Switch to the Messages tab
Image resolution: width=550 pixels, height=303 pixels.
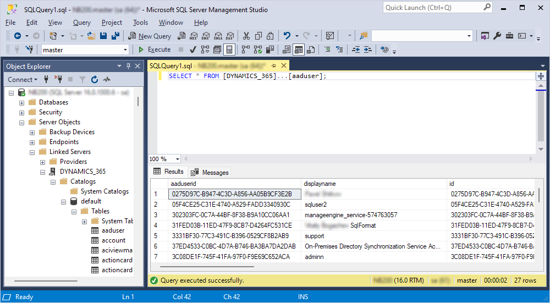[x=210, y=172]
